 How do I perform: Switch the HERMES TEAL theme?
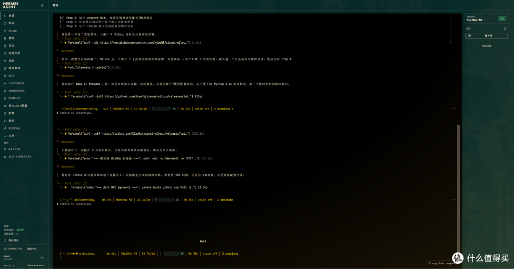13,249
